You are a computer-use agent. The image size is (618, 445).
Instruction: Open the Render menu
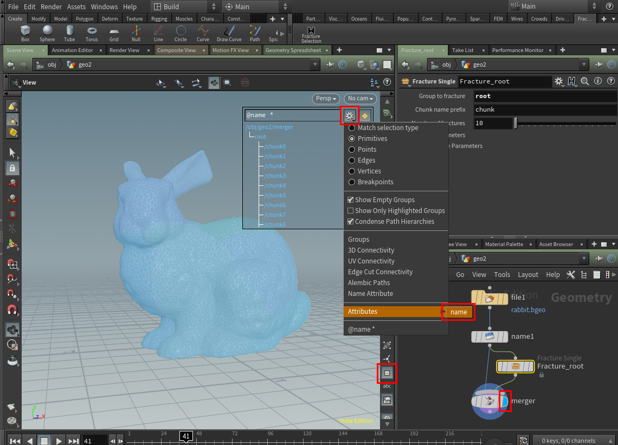click(51, 7)
